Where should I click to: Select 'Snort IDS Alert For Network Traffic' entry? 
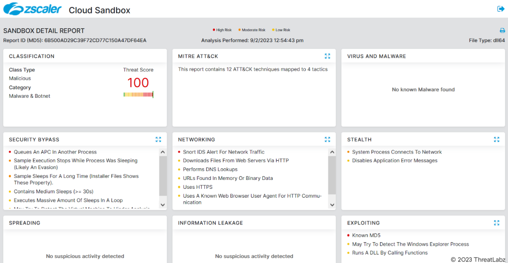(223, 152)
